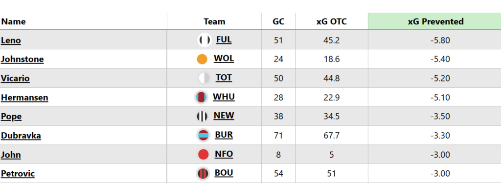Viewport: 501px width, 183px height.
Task: Select the Hermansen name link
Action: 24,98
